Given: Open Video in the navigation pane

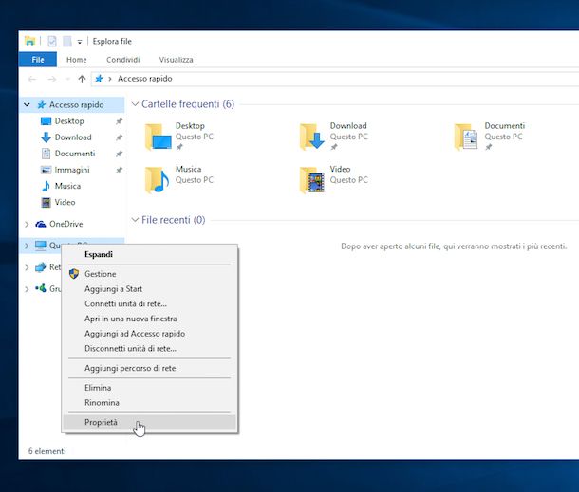Looking at the screenshot, I should click(65, 202).
